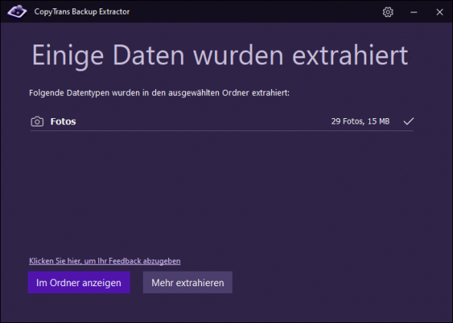Open settings via the gear icon
453x323 pixels.
[x=388, y=12]
